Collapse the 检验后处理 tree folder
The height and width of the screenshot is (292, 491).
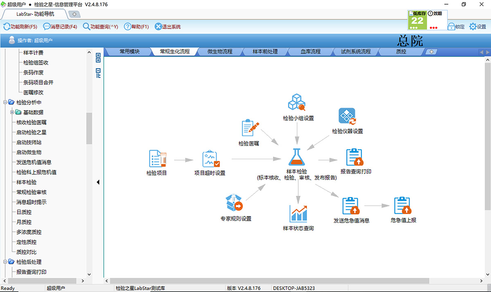[5, 262]
